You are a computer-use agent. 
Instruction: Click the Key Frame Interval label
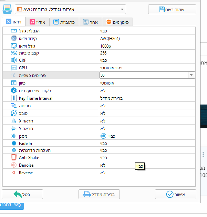point(36,98)
